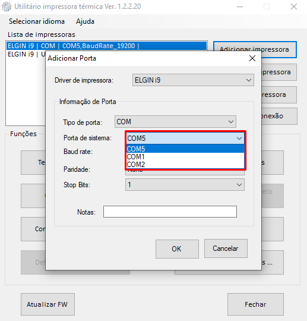Click the Adicionar impressora button

pos(255,49)
